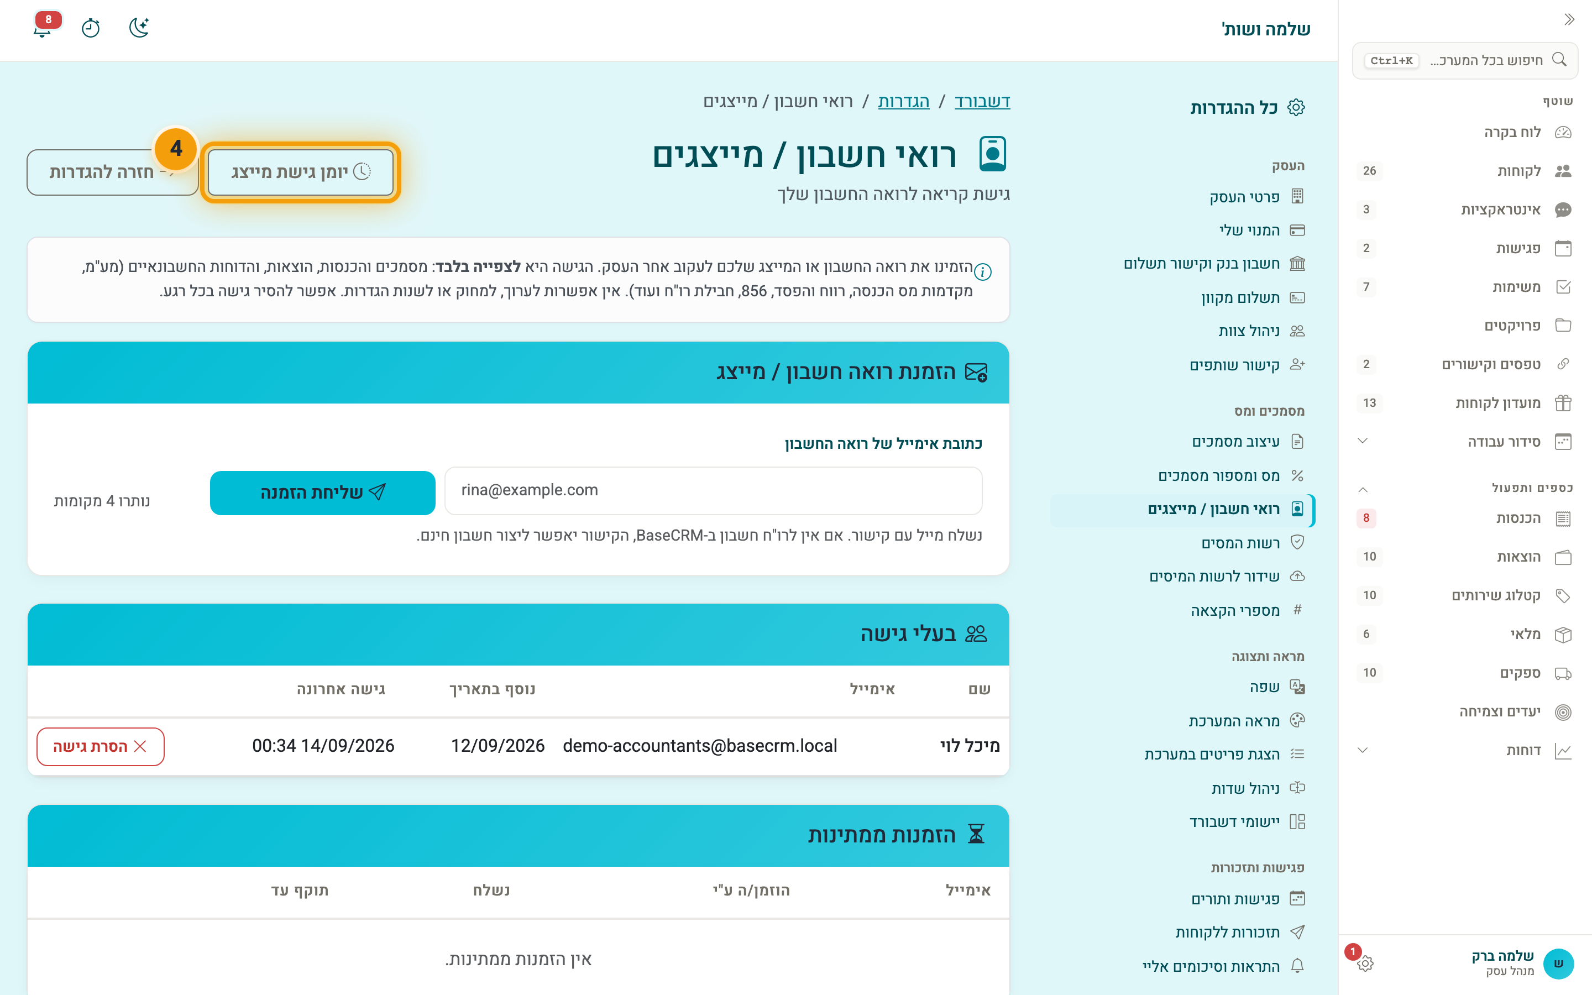Viewport: 1592px width, 995px height.
Task: Focus the accountant email input field
Action: click(713, 490)
